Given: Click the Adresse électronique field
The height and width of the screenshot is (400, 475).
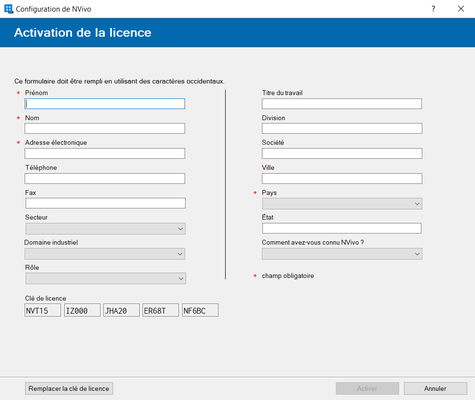Looking at the screenshot, I should 105,153.
